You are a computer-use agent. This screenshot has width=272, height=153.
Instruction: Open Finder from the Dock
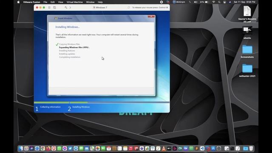(21, 148)
